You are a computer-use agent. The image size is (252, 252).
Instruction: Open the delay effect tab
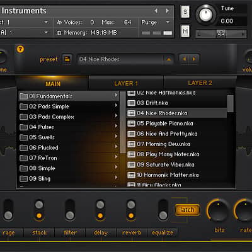click(101, 232)
